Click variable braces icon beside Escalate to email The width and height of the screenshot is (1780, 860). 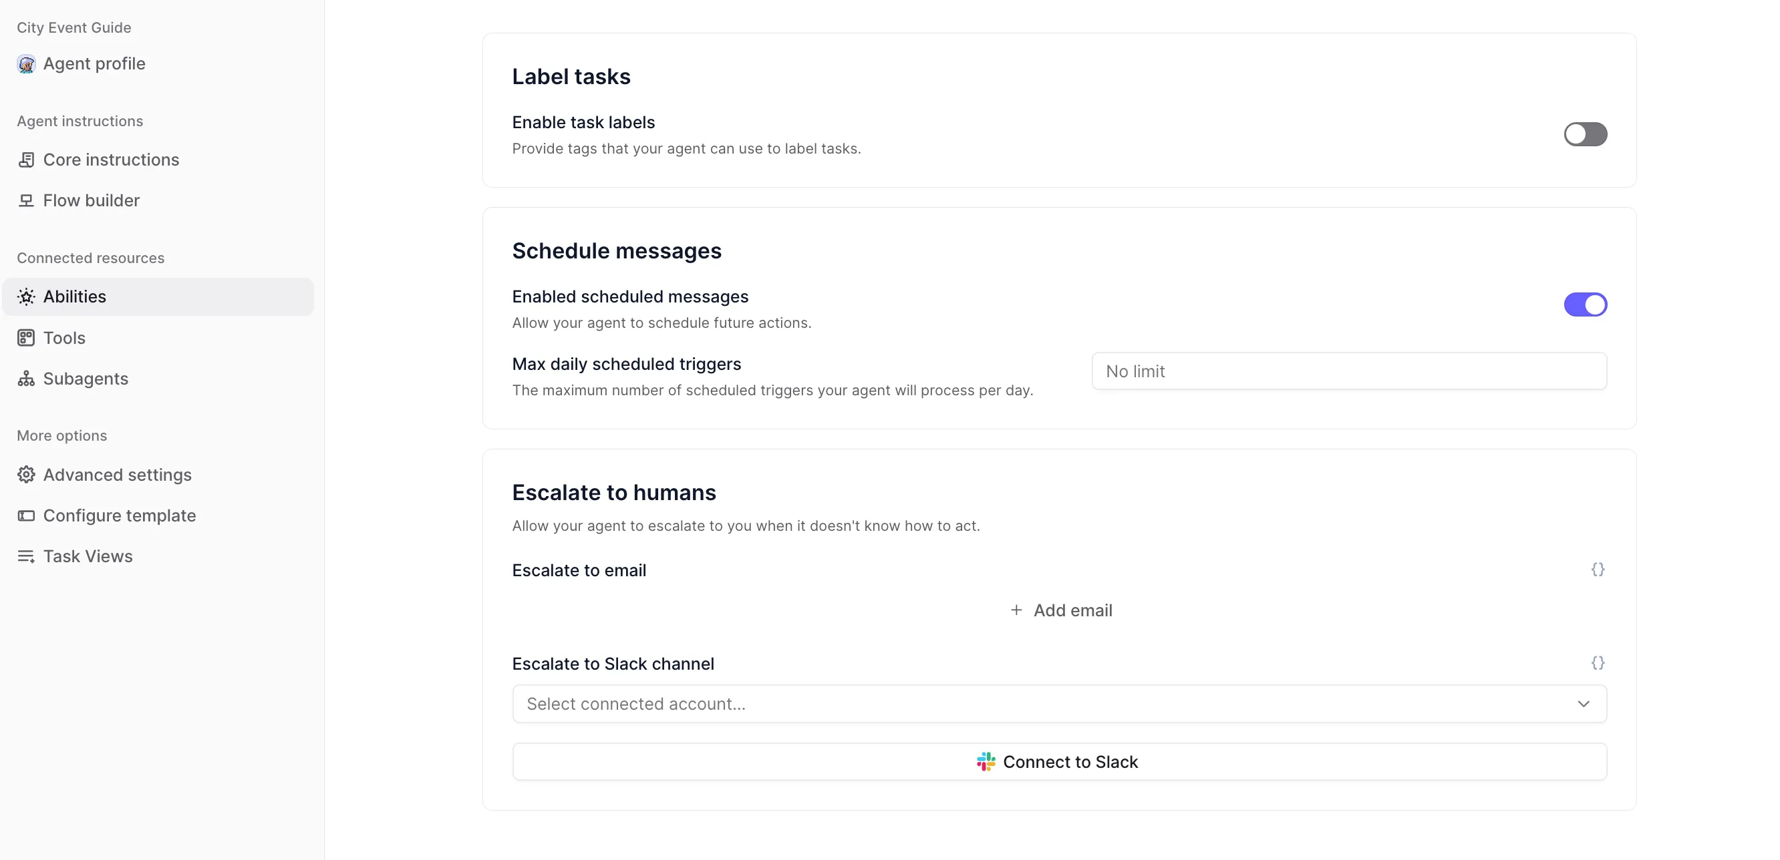1597,569
